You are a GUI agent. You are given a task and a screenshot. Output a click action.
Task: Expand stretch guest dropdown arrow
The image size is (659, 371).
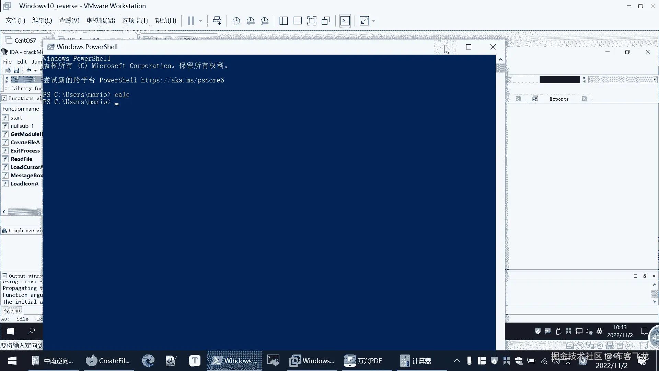click(x=374, y=21)
